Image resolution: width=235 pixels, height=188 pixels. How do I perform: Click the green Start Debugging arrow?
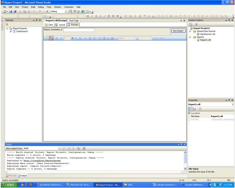tap(47, 12)
